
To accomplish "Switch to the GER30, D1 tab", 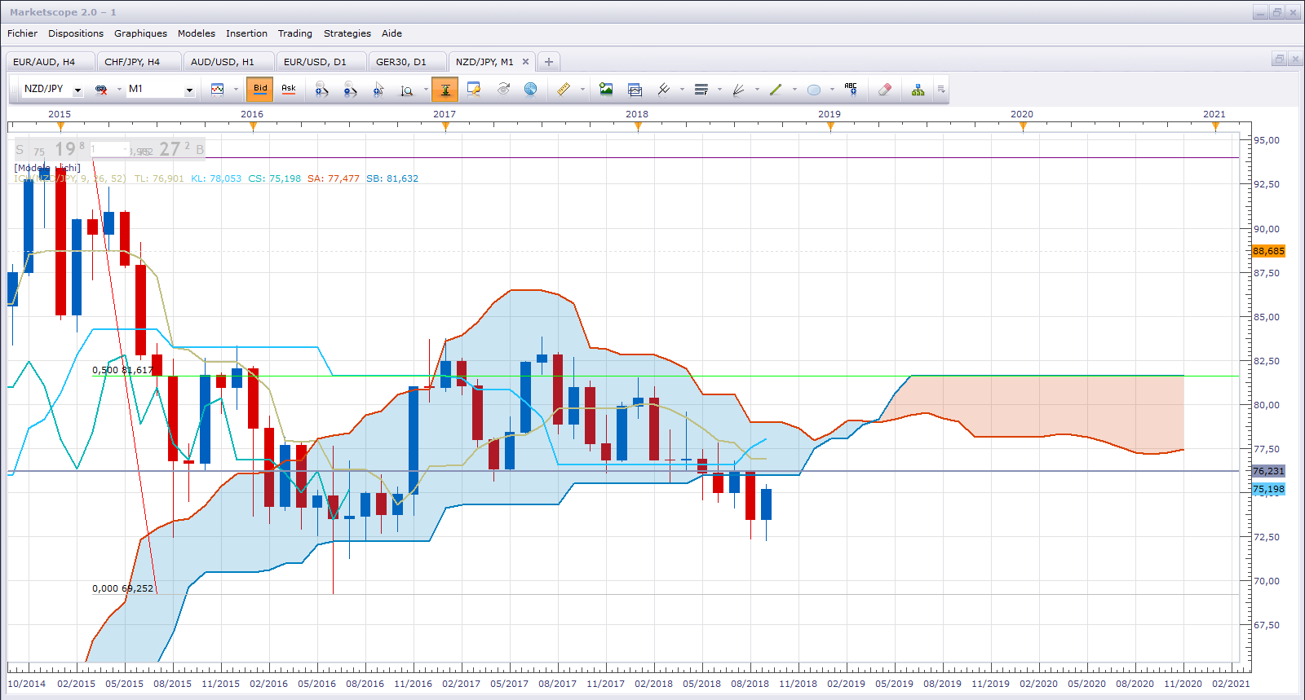I will pyautogui.click(x=408, y=62).
